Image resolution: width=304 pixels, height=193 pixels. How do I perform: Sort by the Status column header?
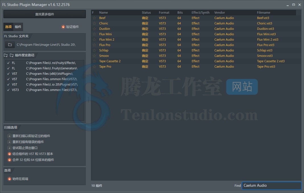146,13
